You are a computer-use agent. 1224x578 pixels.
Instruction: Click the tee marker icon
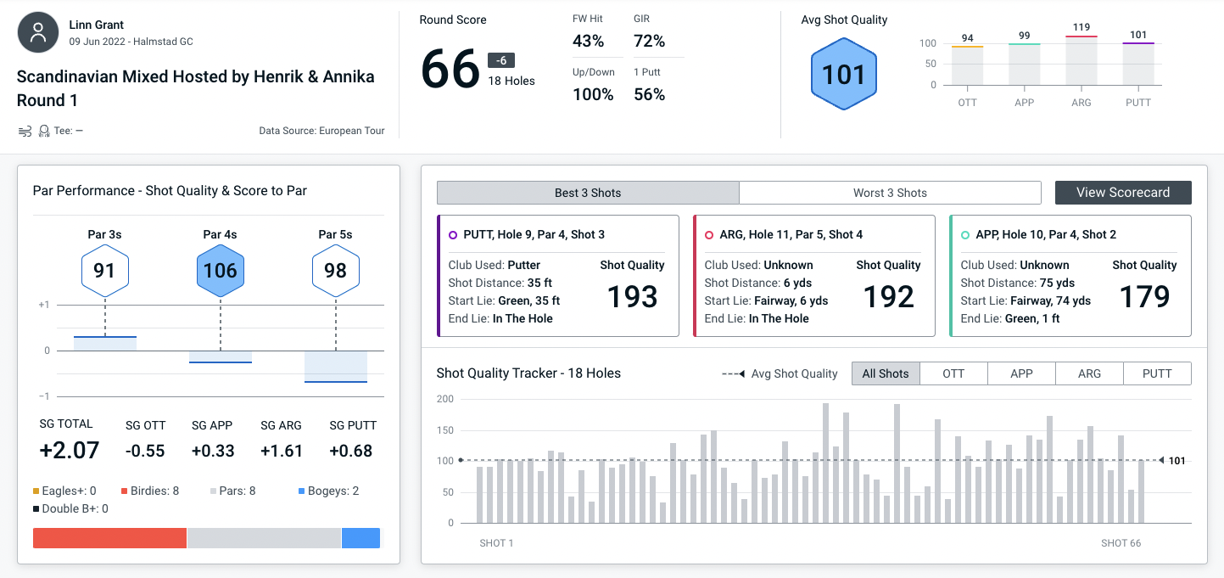[44, 131]
